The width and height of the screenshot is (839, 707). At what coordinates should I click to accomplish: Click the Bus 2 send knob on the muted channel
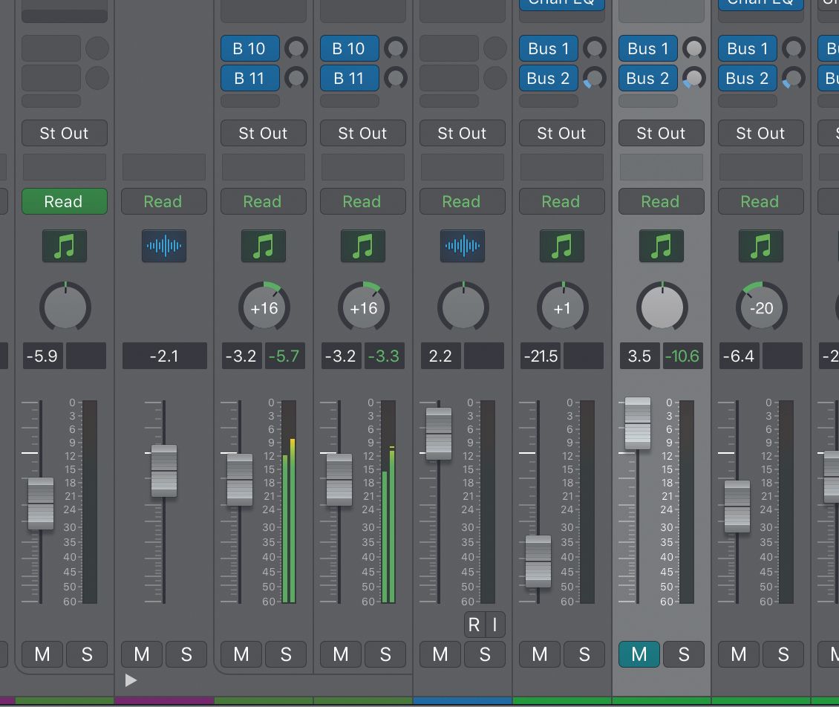(693, 78)
